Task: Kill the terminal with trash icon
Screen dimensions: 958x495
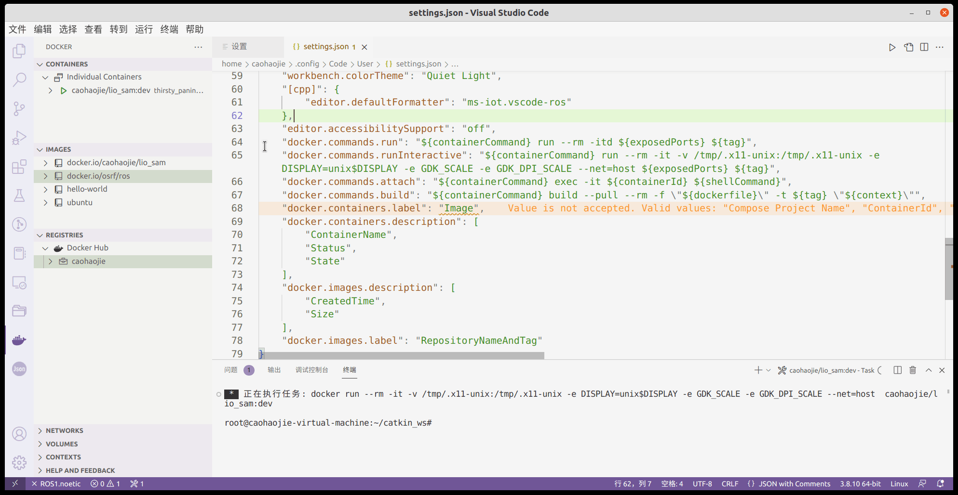Action: click(913, 370)
